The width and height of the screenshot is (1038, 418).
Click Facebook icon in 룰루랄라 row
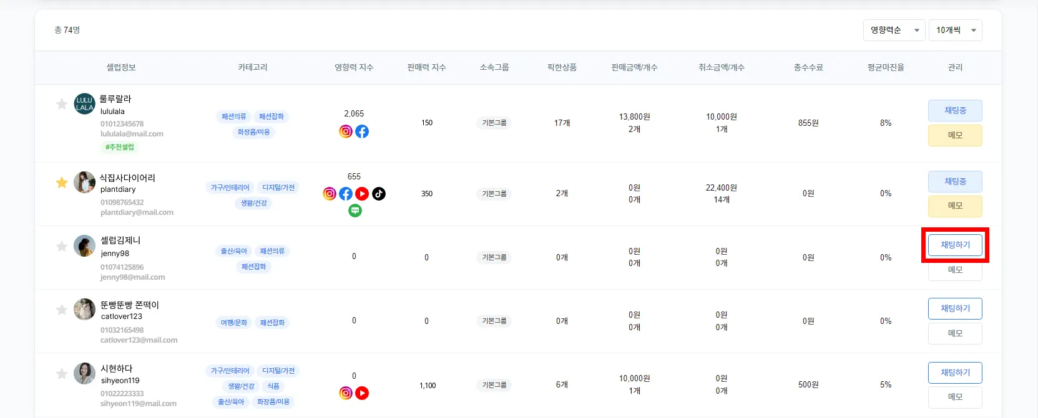point(362,131)
